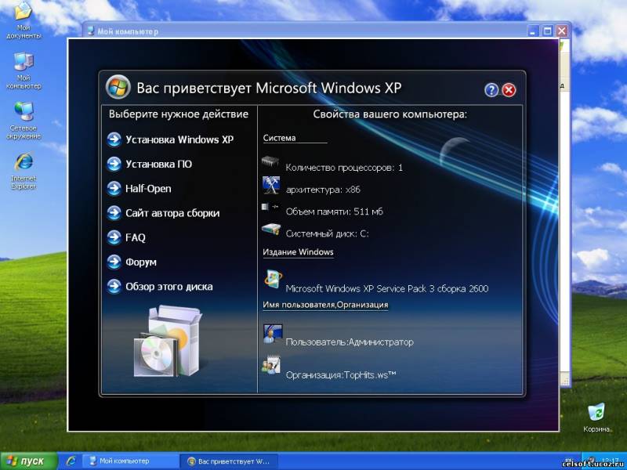
Task: Click text Организация:TopHits.ws
Action: (x=341, y=375)
